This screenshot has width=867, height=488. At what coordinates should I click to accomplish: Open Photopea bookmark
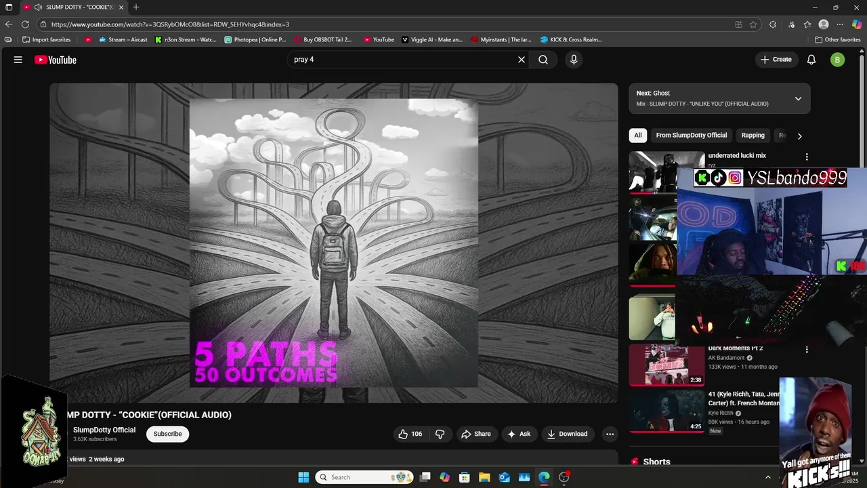click(255, 39)
